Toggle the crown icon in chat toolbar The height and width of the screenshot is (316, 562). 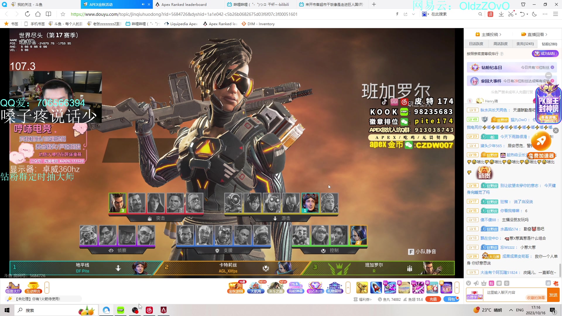(x=484, y=283)
